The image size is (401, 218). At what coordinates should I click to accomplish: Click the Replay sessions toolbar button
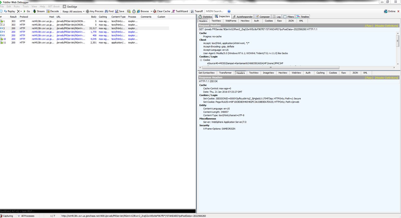click(x=9, y=11)
